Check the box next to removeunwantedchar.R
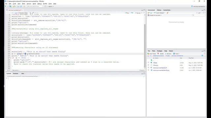This screenshot has width=211, height=118. pos(148,68)
